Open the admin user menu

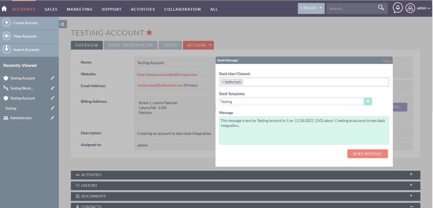click(x=423, y=8)
